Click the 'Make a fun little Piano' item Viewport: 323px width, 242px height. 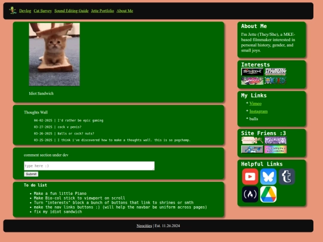[60, 194]
